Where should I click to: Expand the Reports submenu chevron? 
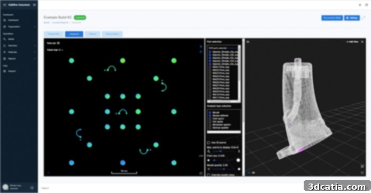34,59
